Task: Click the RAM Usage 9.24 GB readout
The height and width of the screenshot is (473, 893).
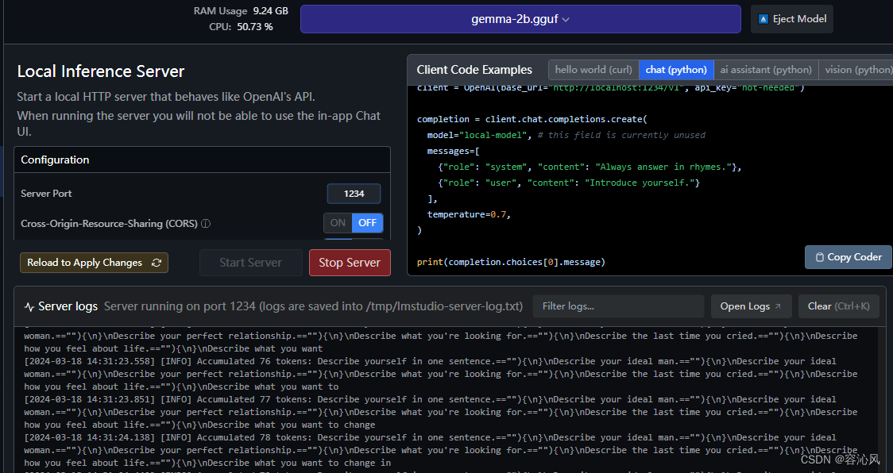Action: tap(241, 11)
